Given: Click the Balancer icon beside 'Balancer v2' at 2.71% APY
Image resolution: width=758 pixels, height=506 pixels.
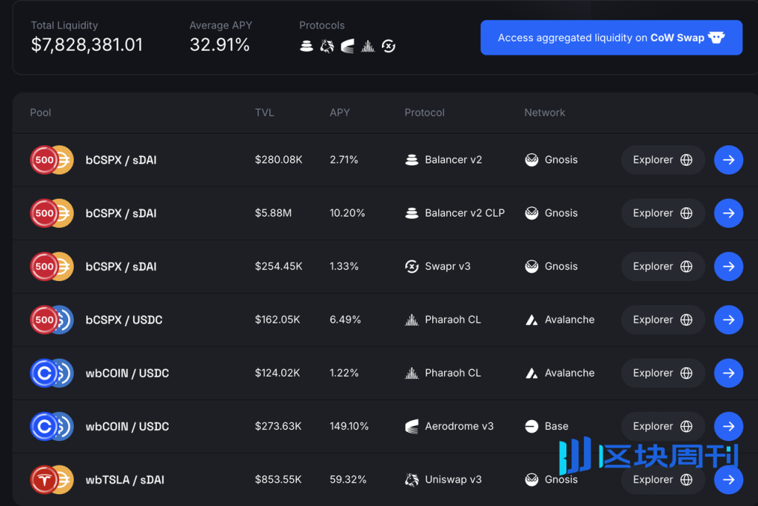Looking at the screenshot, I should tap(412, 160).
